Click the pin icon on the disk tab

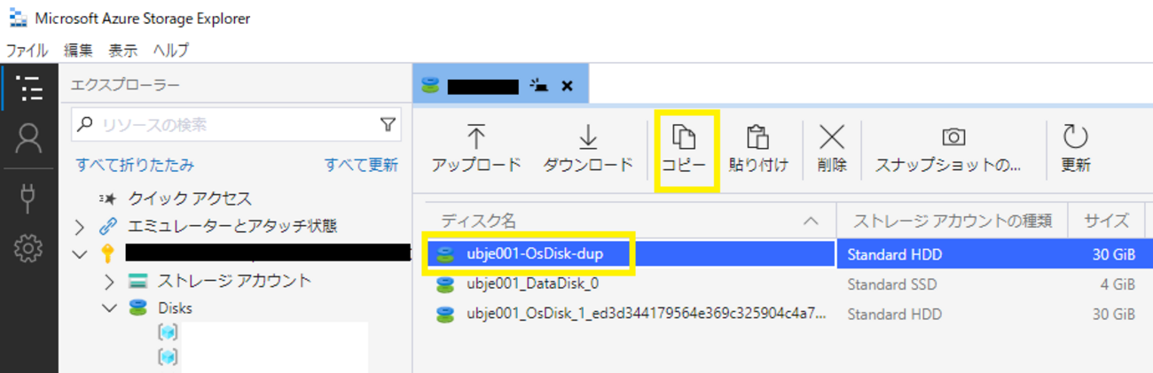(x=539, y=86)
